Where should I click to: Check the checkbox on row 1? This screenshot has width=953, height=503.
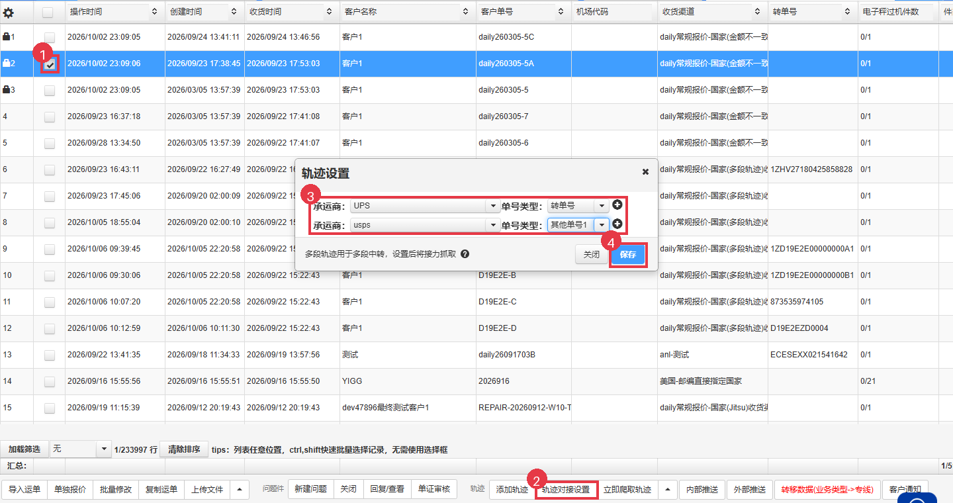[x=50, y=37]
